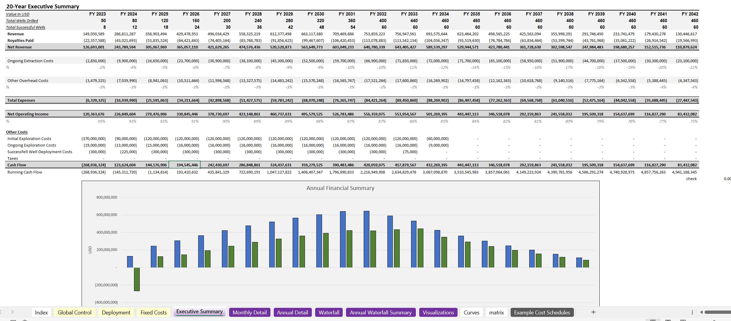Open the Fixed Costs sheet
Screen dimensions: 731x321
coord(154,312)
